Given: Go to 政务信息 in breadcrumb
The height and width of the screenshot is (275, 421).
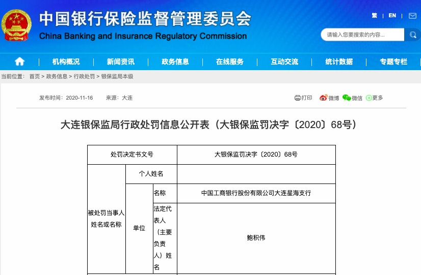Looking at the screenshot, I should [x=57, y=77].
